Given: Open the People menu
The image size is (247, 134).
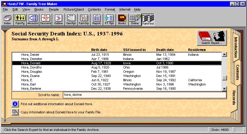Looking at the screenshot, I should click(x=54, y=9).
